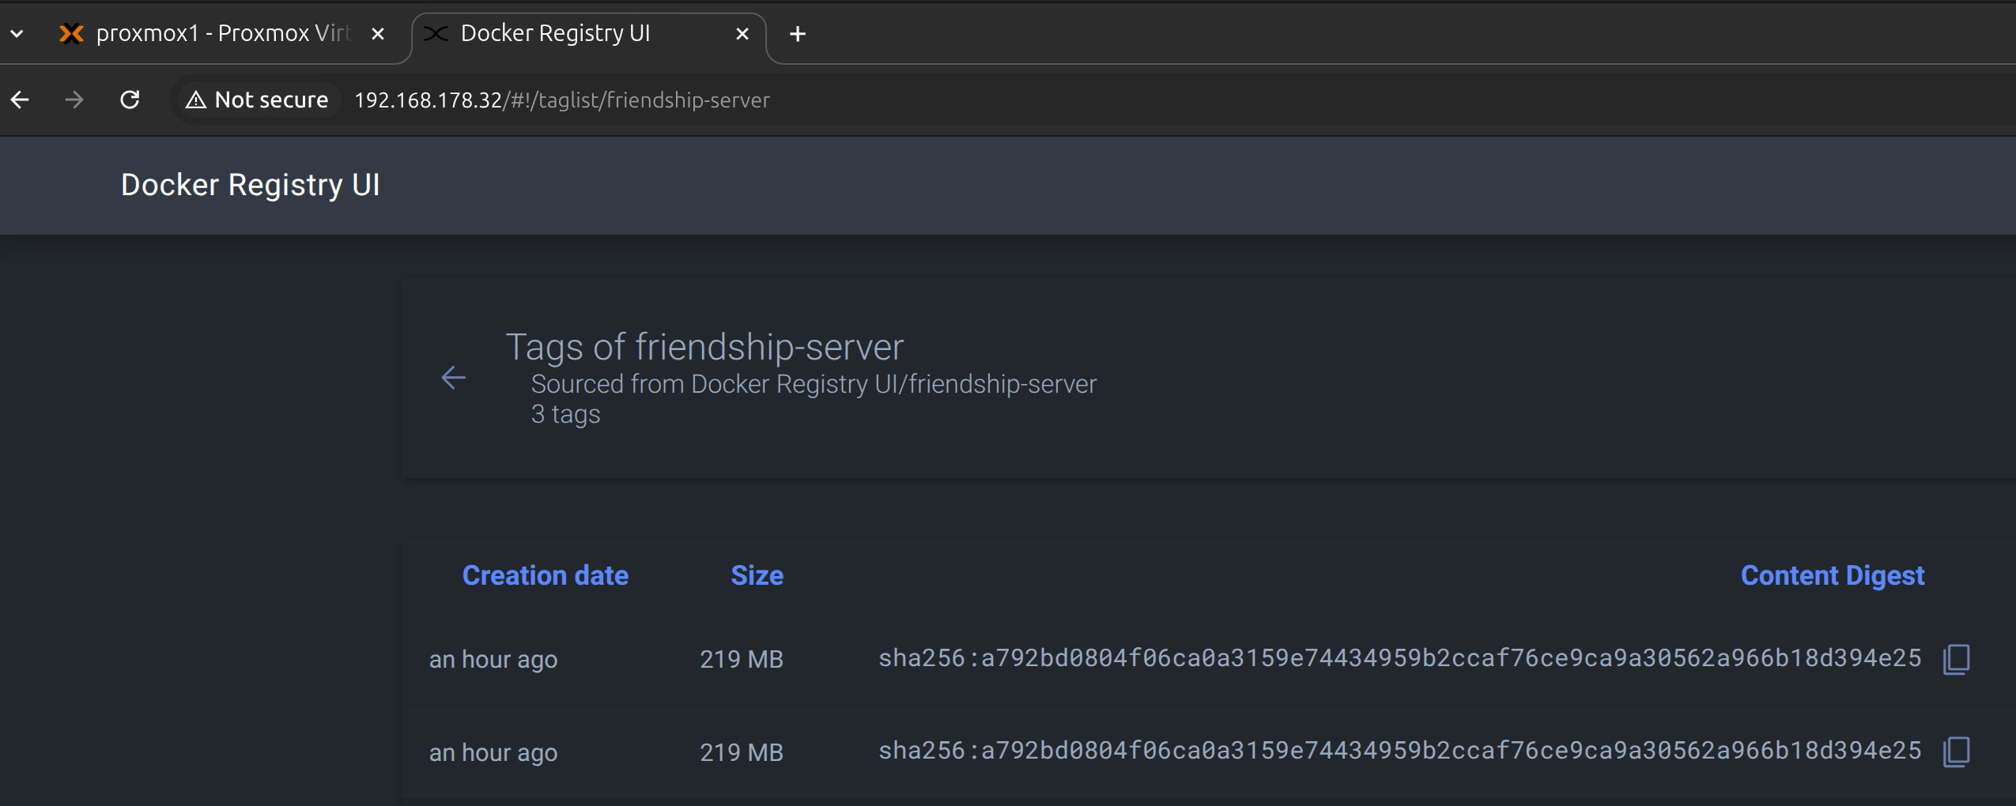Click the '3 tags' count label
This screenshot has width=2016, height=806.
565,414
